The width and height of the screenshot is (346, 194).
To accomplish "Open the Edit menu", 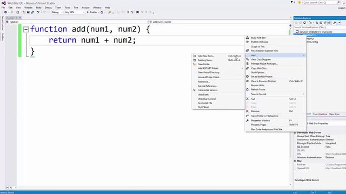I will (x=10, y=8).
